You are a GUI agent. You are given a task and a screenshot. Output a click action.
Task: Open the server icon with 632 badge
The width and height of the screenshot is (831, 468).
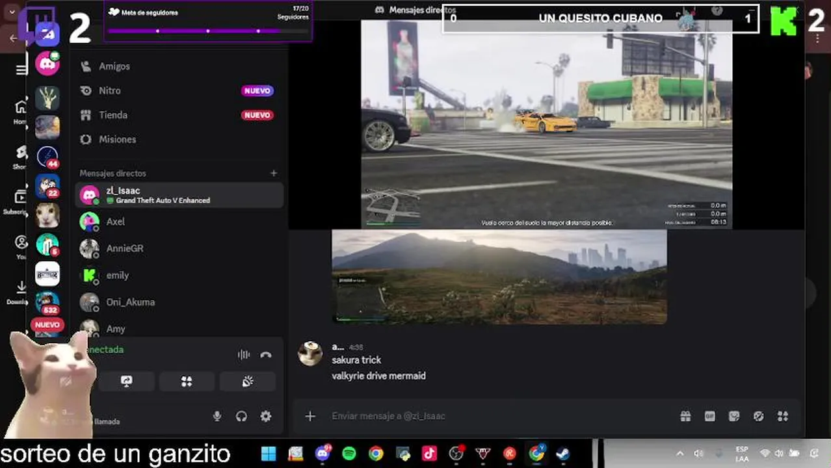pyautogui.click(x=47, y=304)
